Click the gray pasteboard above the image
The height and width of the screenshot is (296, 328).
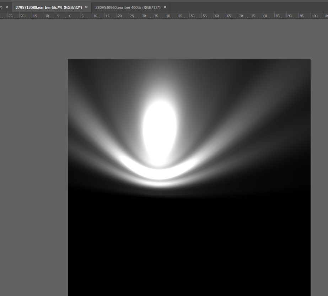(188, 39)
